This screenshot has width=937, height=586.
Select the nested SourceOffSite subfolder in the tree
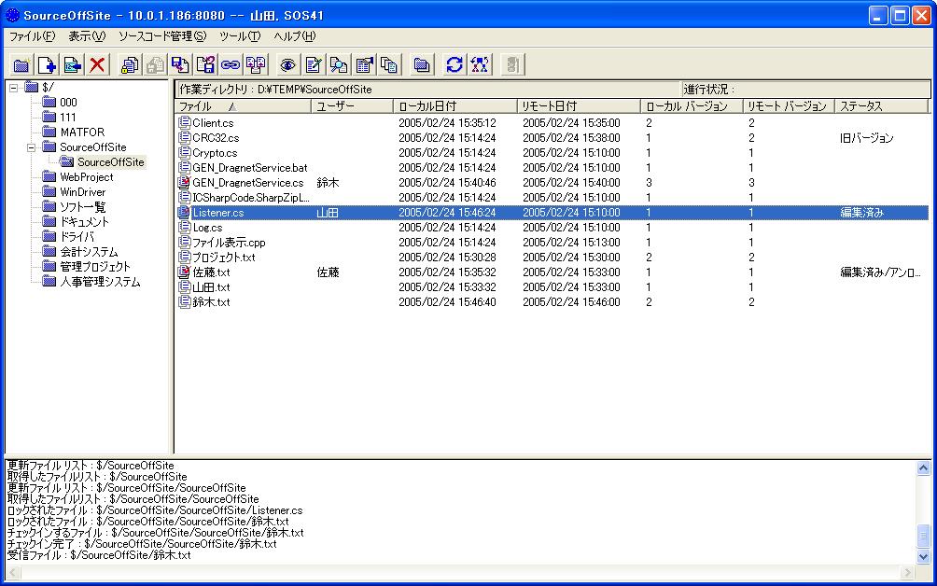pyautogui.click(x=110, y=161)
